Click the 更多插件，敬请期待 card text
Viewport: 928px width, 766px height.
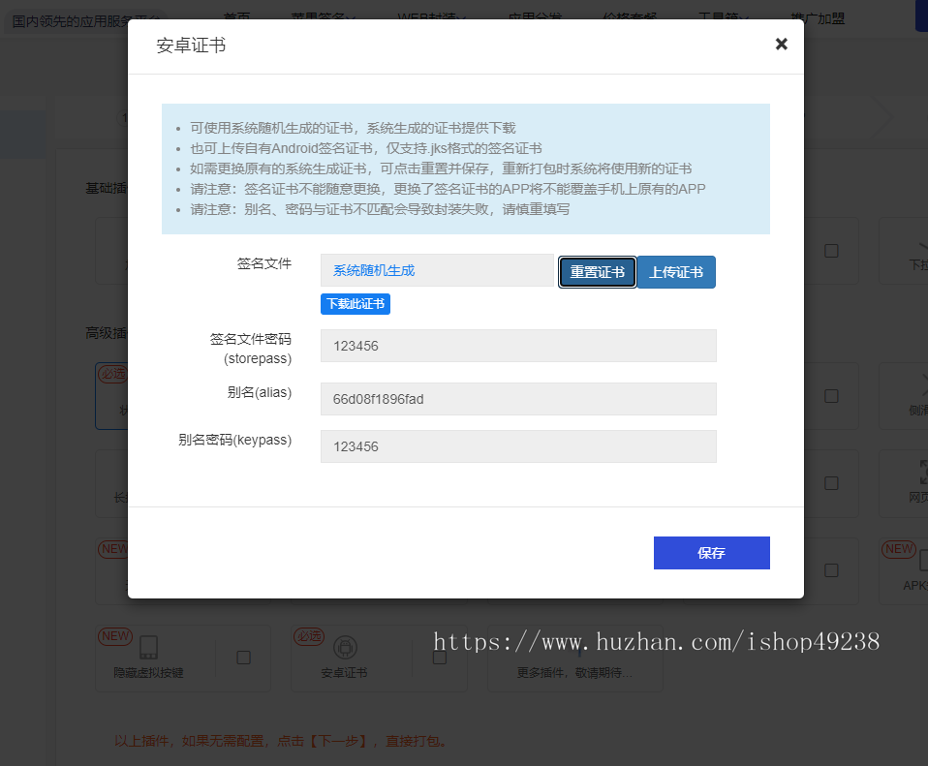click(574, 672)
